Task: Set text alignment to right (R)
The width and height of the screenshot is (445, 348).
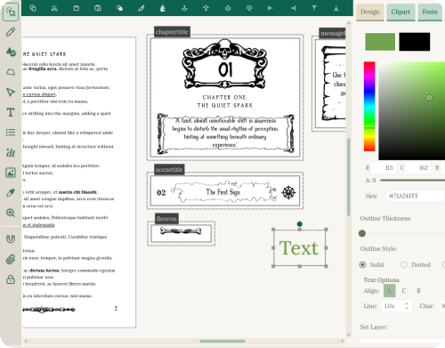Action: [418, 291]
